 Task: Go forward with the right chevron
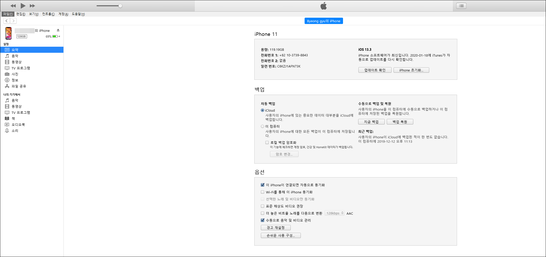pos(13,21)
